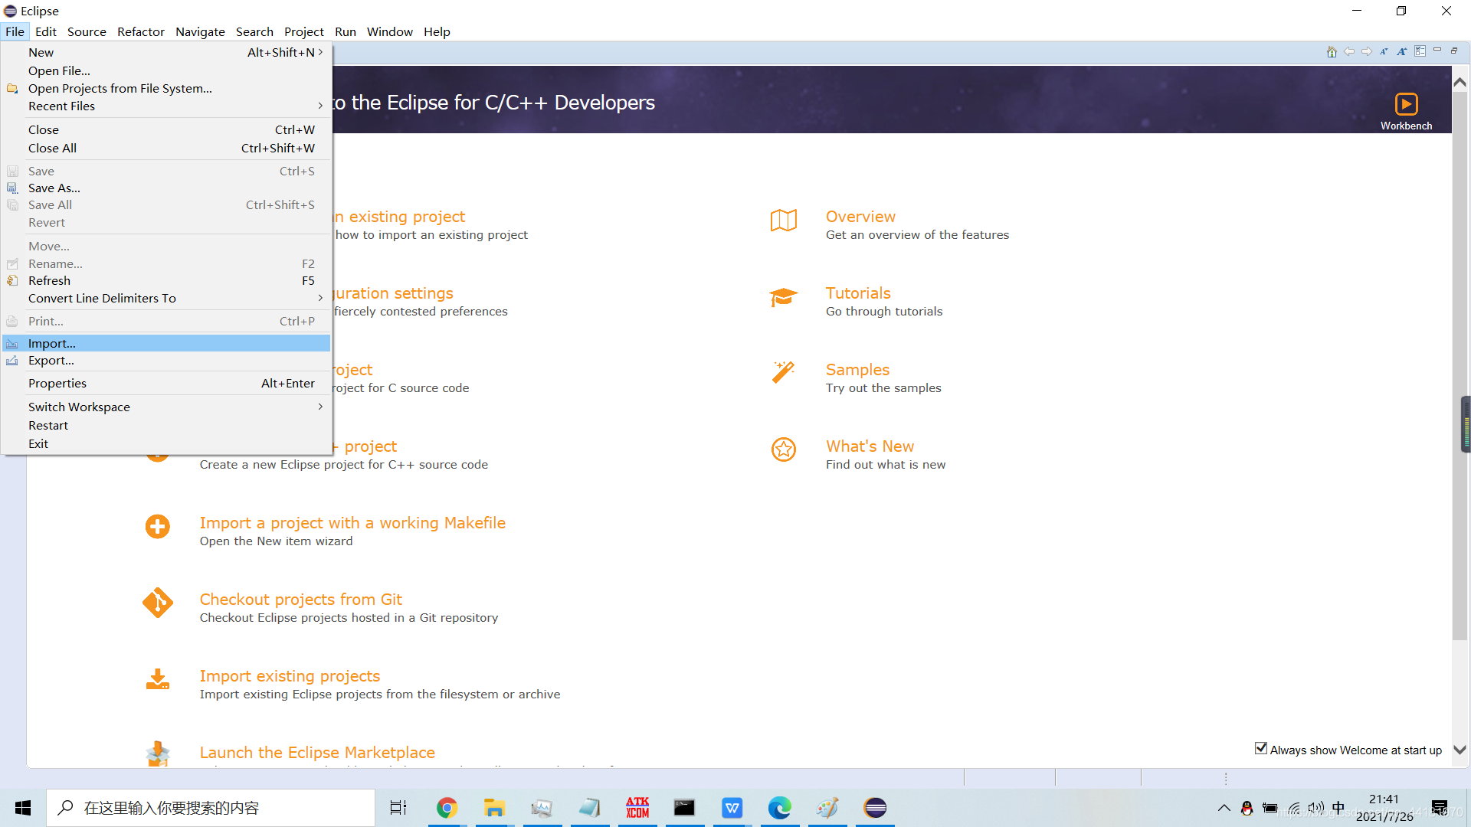
Task: Click the Checkout projects from Git icon
Action: click(158, 603)
